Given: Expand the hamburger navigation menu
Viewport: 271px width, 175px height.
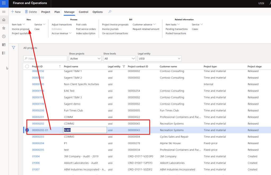Looking at the screenshot, I should coord(4,12).
